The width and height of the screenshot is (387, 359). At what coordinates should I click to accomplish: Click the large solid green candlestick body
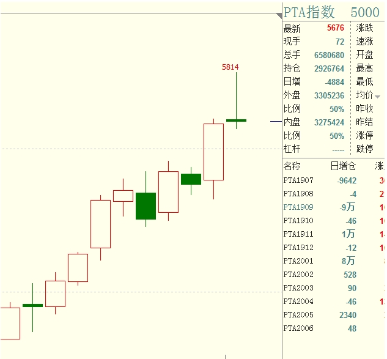pos(146,205)
